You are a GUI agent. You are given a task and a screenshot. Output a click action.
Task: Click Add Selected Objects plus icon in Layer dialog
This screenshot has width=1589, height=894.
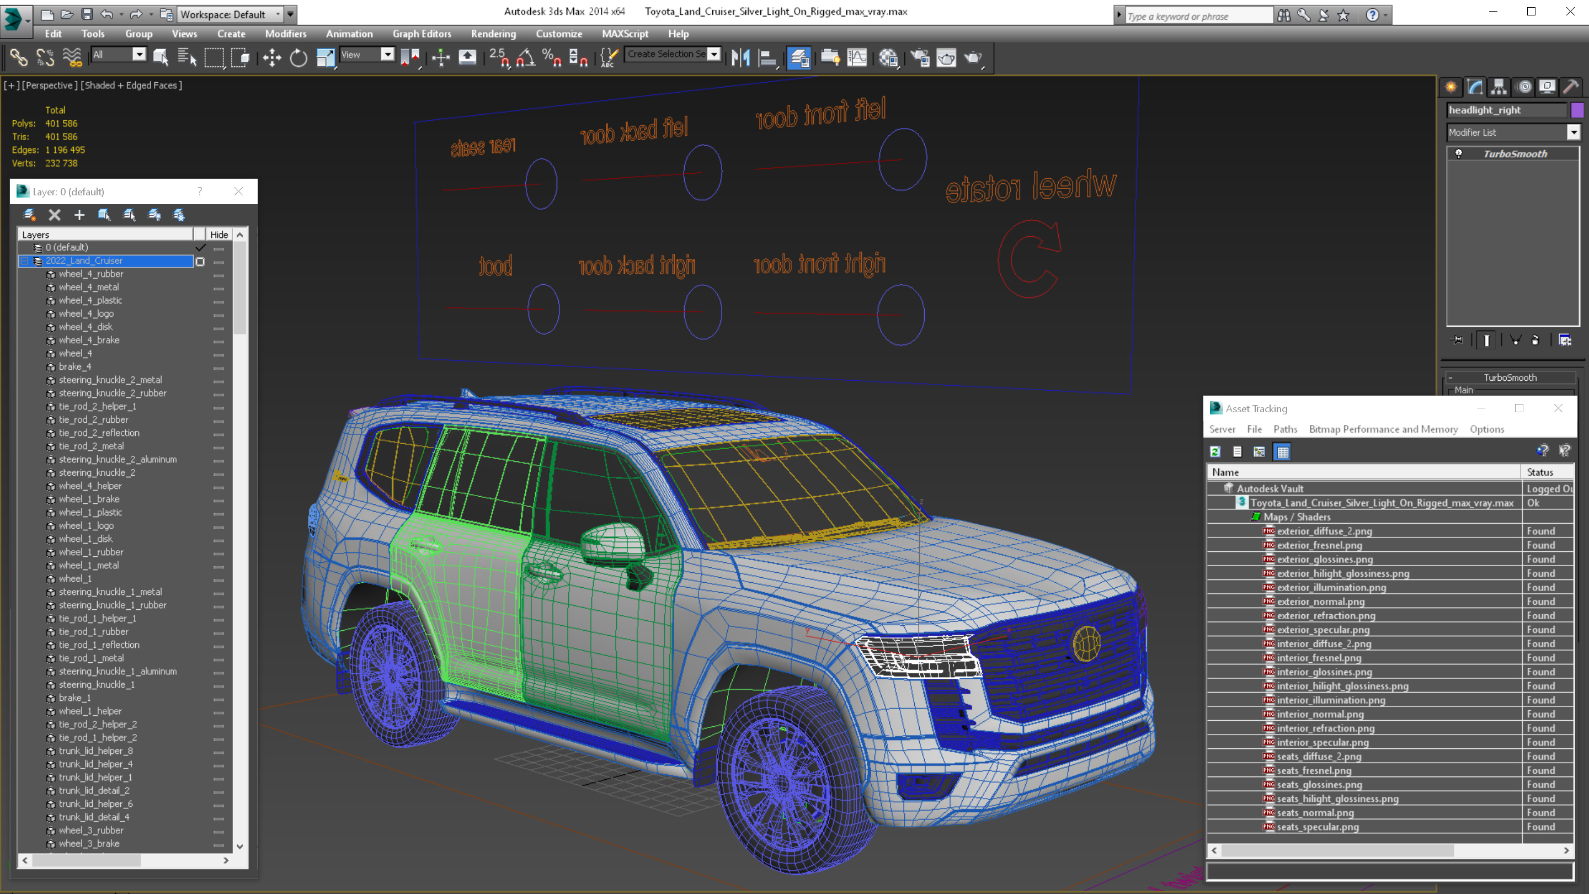pos(79,215)
